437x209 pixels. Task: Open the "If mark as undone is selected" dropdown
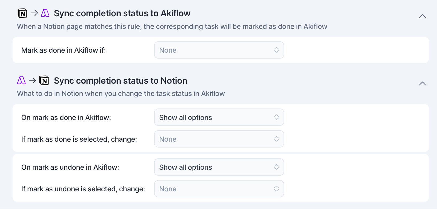(x=219, y=189)
